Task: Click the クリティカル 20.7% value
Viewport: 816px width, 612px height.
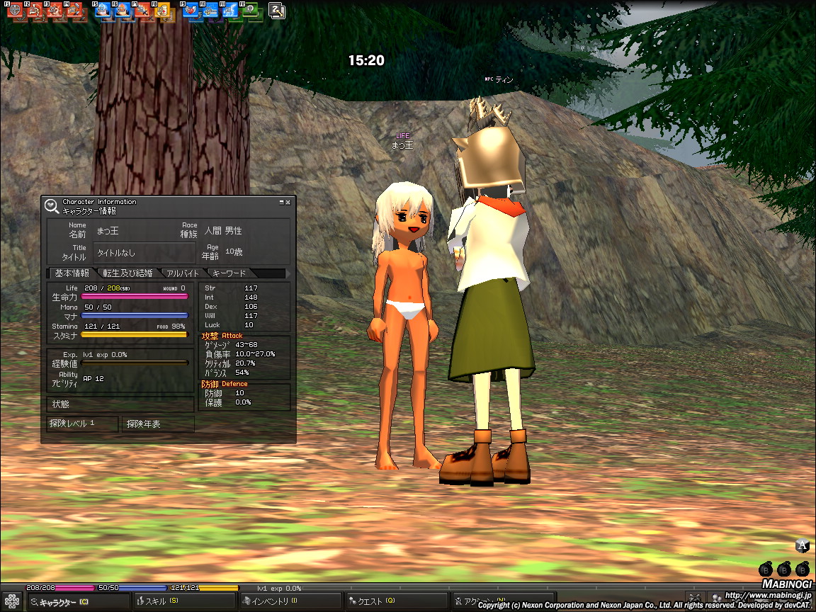Action: pyautogui.click(x=245, y=363)
